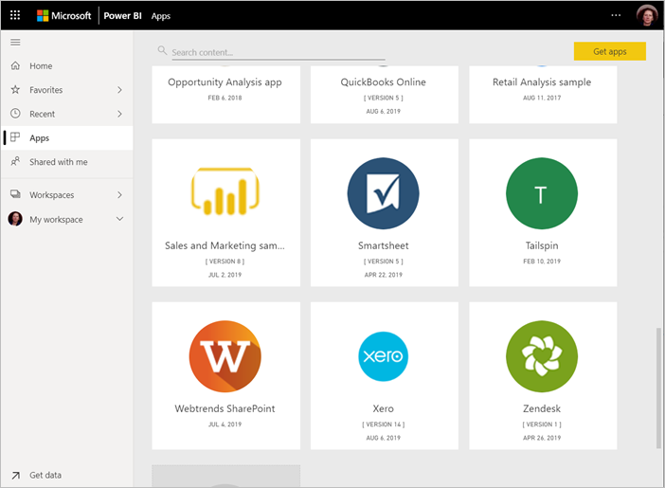This screenshot has width=665, height=488.
Task: Expand the Recent flyout chevron
Action: click(119, 114)
